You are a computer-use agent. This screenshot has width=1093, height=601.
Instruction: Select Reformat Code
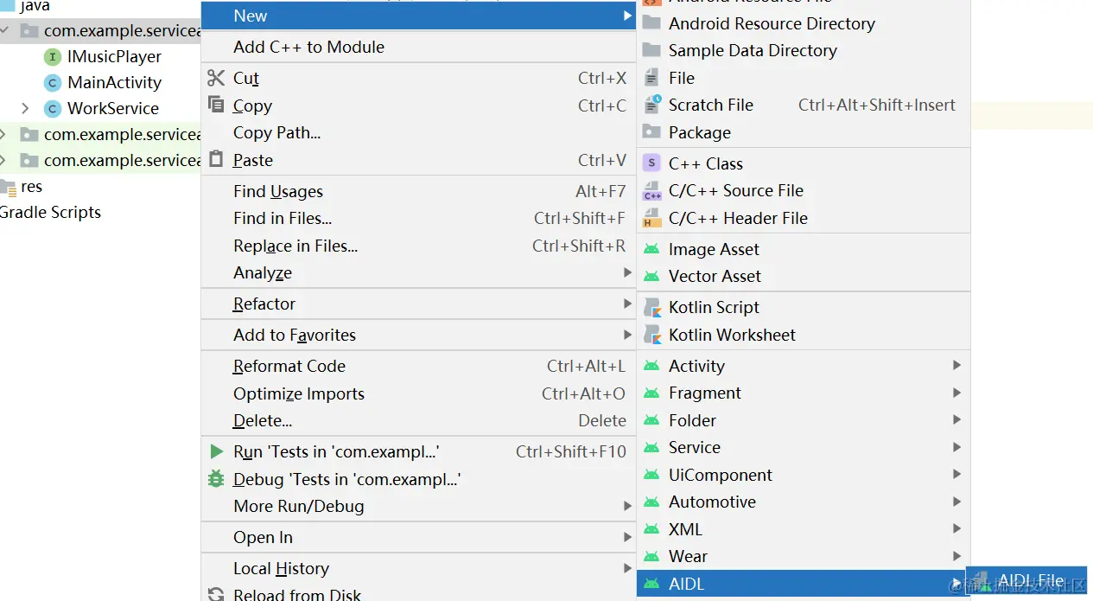pyautogui.click(x=418, y=366)
